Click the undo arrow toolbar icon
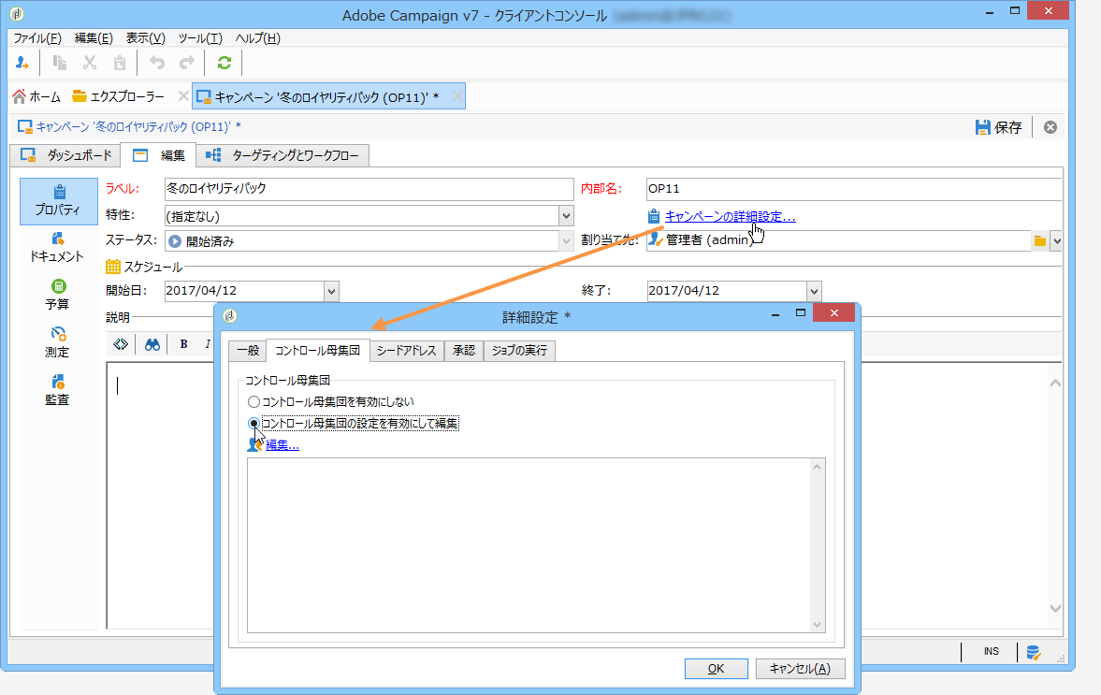Viewport: 1101px width, 695px height. (157, 64)
